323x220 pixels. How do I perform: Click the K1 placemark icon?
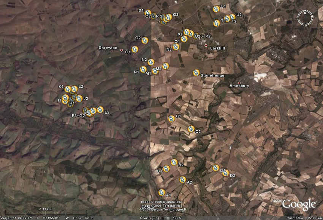[68, 89]
